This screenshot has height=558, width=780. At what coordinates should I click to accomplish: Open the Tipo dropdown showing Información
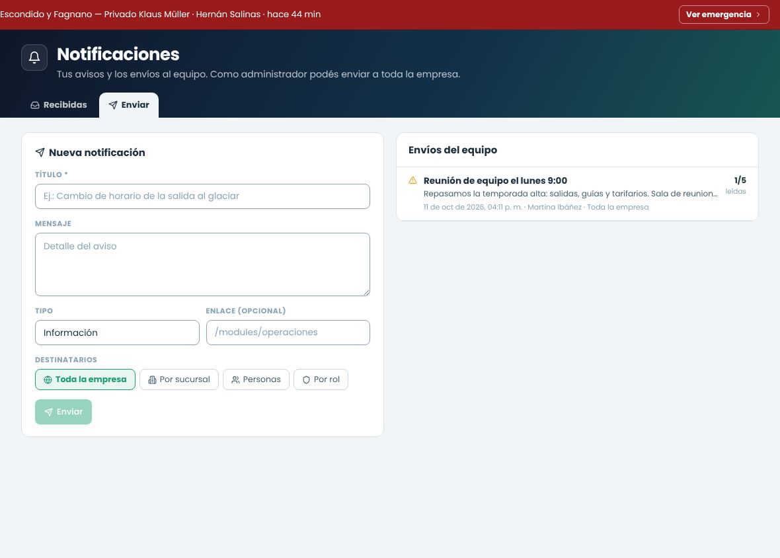[118, 333]
